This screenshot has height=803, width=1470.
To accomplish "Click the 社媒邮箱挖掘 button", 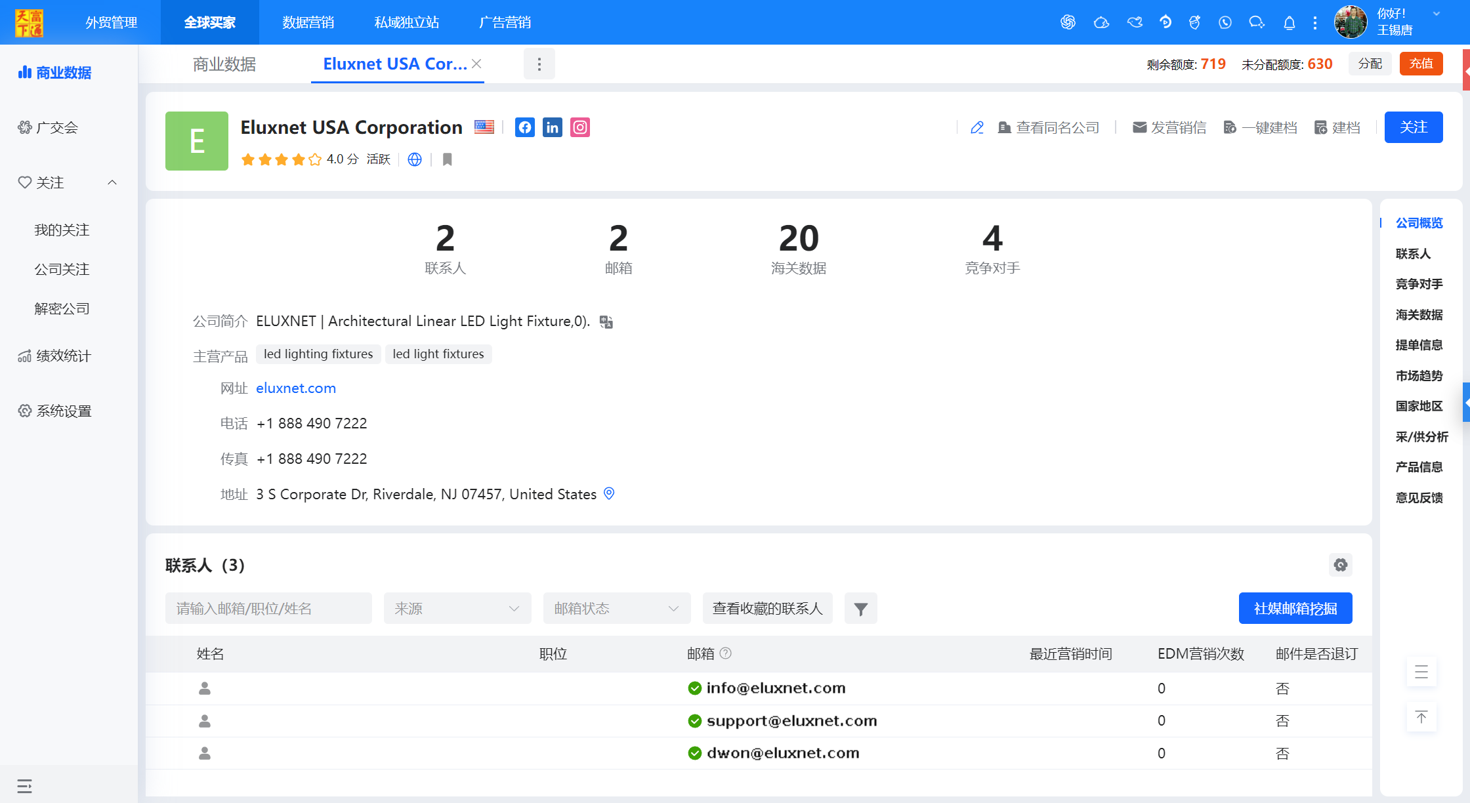I will (x=1295, y=608).
